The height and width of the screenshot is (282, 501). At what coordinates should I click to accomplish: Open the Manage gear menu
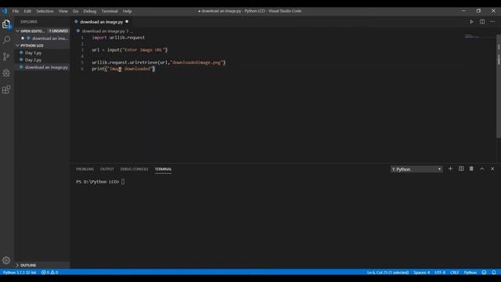click(6, 260)
